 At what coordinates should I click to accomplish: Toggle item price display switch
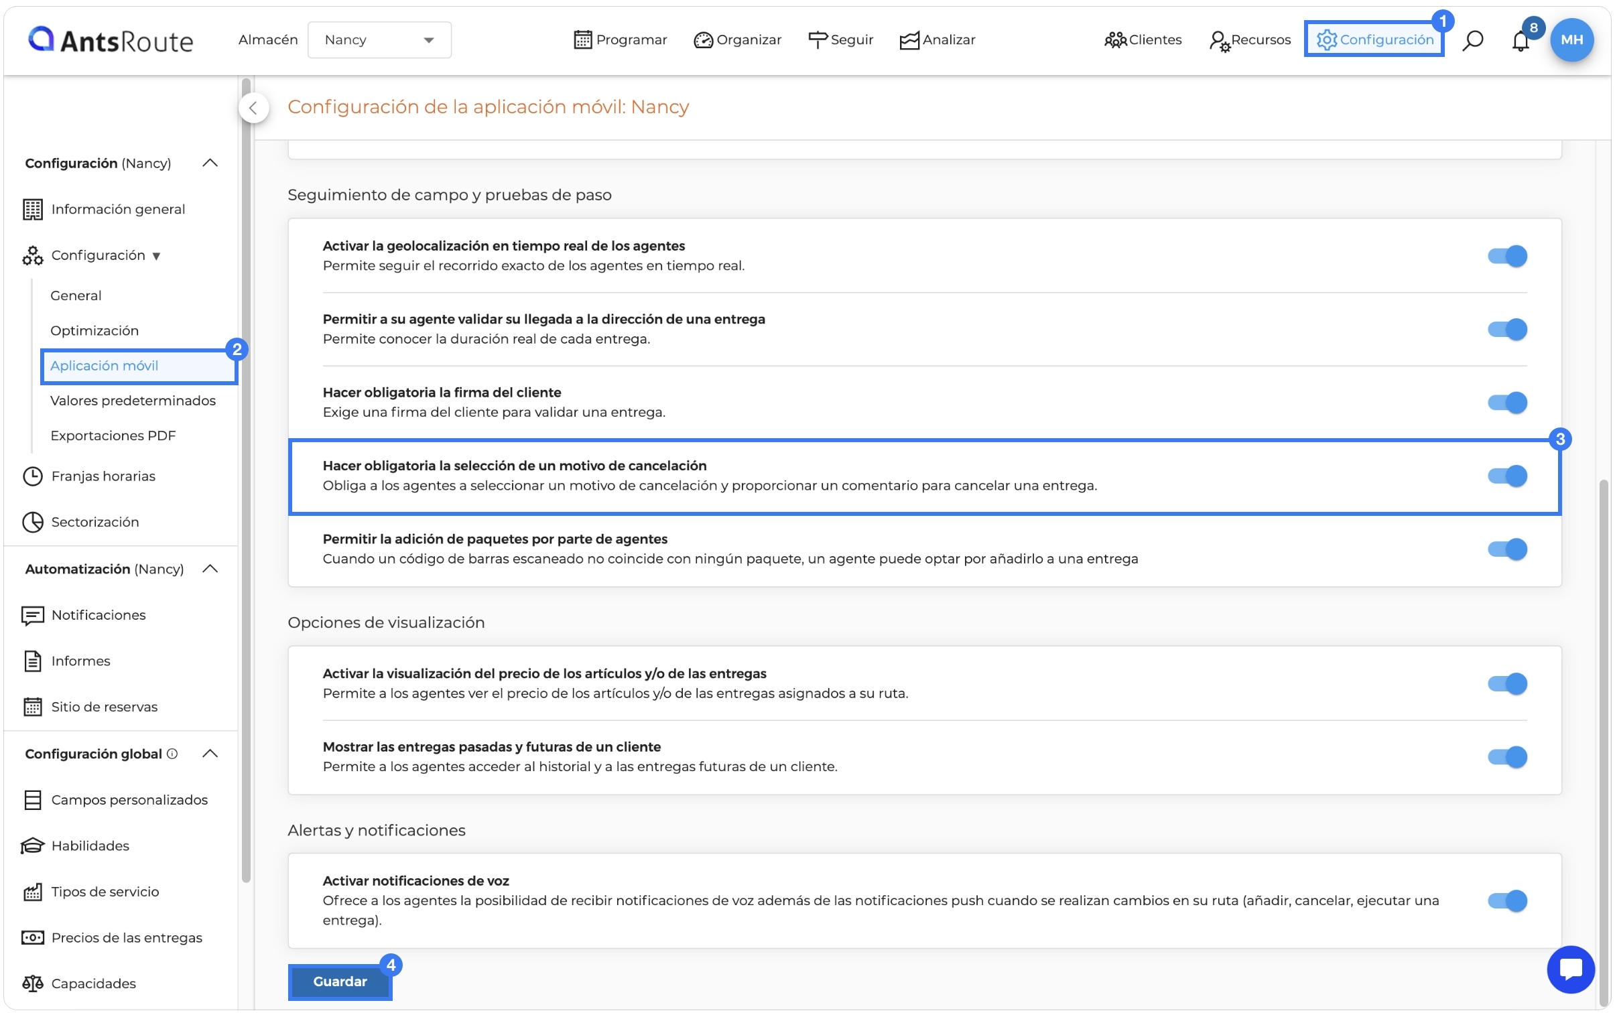(x=1507, y=683)
